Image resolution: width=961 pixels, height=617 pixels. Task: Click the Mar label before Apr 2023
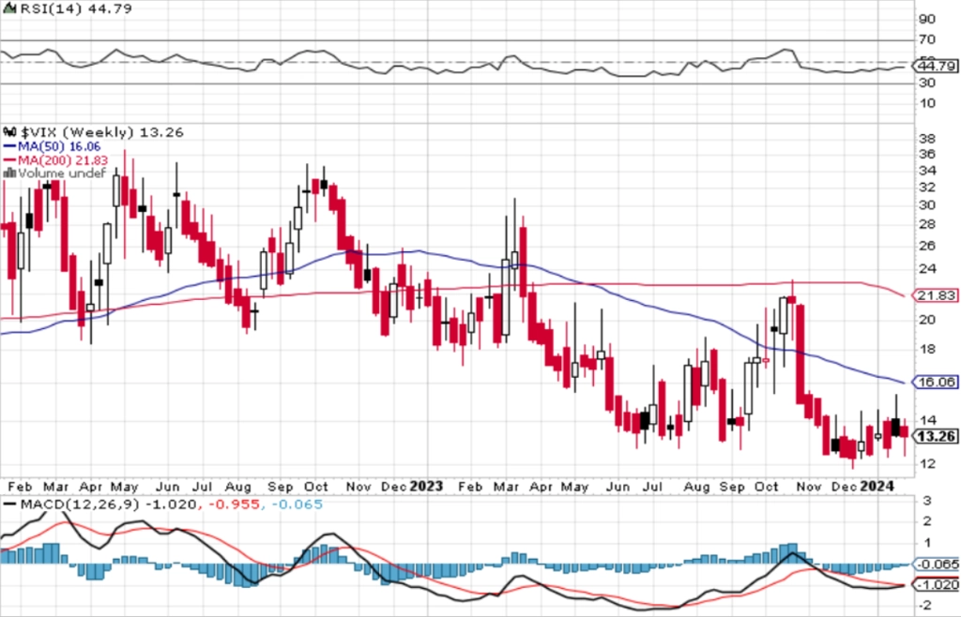click(506, 487)
